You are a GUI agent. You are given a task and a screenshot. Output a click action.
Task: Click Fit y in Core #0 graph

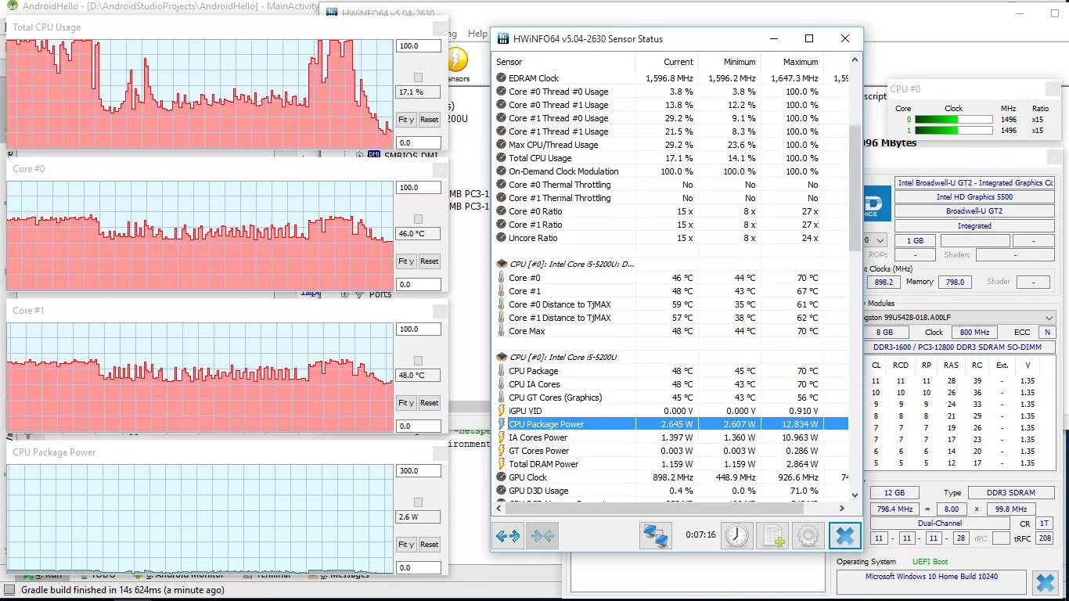406,261
